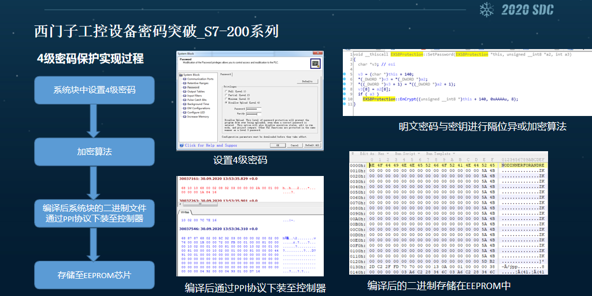Click OK in System Block dialog
The width and height of the screenshot is (592, 296).
tap(278, 145)
